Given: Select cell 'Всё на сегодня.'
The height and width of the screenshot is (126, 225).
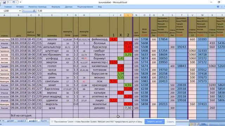Looking at the screenshot, I should (21, 115).
